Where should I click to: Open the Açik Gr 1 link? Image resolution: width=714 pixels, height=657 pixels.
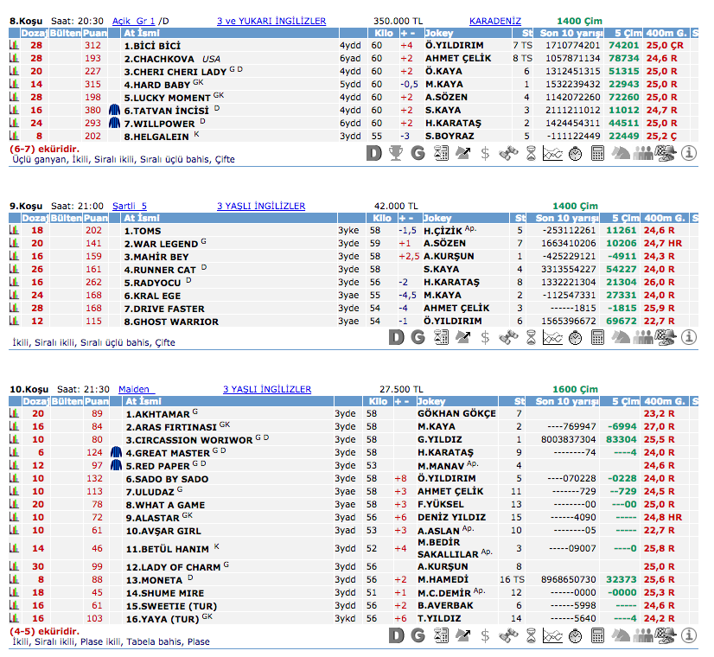(x=132, y=20)
